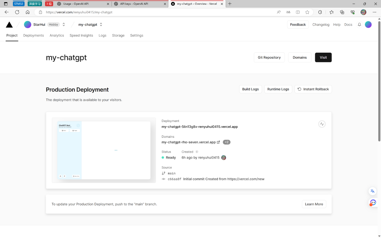Click the Browser essentials heart icon
381x238 pixels.
pyautogui.click(x=353, y=12)
